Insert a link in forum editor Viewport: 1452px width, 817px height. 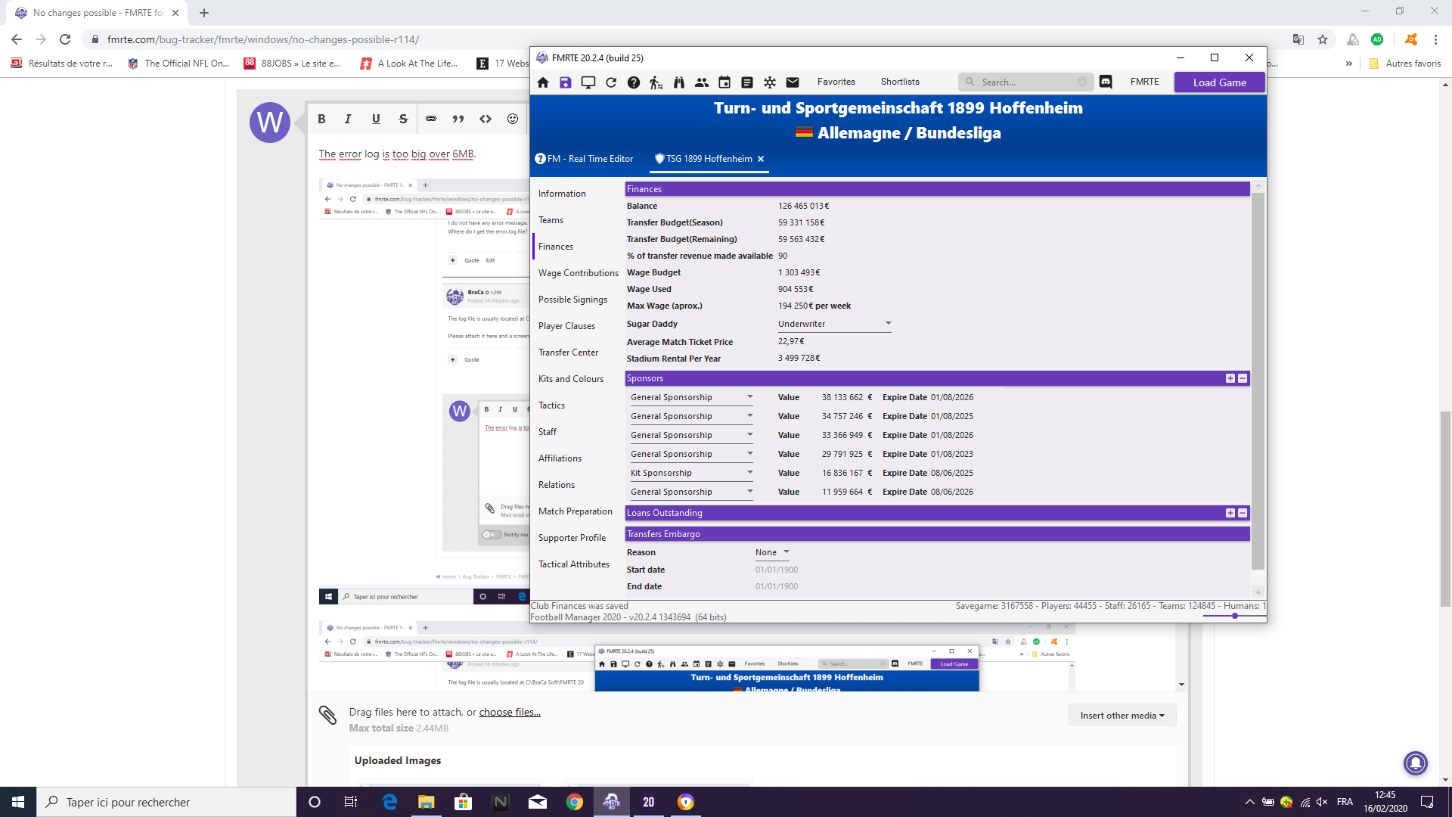click(x=431, y=119)
